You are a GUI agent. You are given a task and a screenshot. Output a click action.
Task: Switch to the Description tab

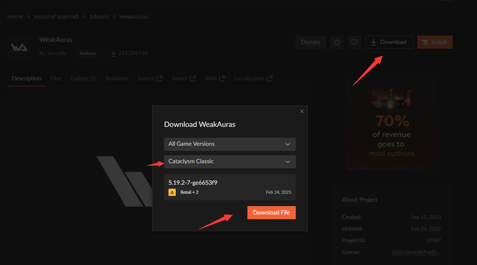click(x=26, y=79)
